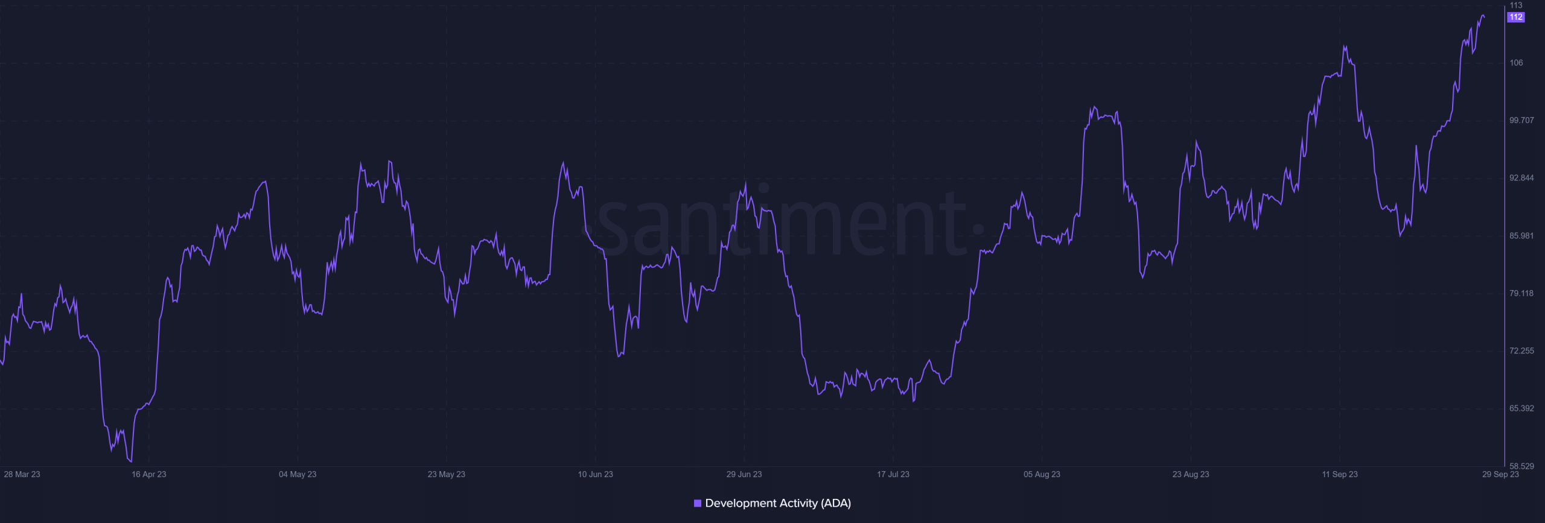1545x523 pixels.
Task: Select the 10 Jun 23 date label
Action: 596,474
